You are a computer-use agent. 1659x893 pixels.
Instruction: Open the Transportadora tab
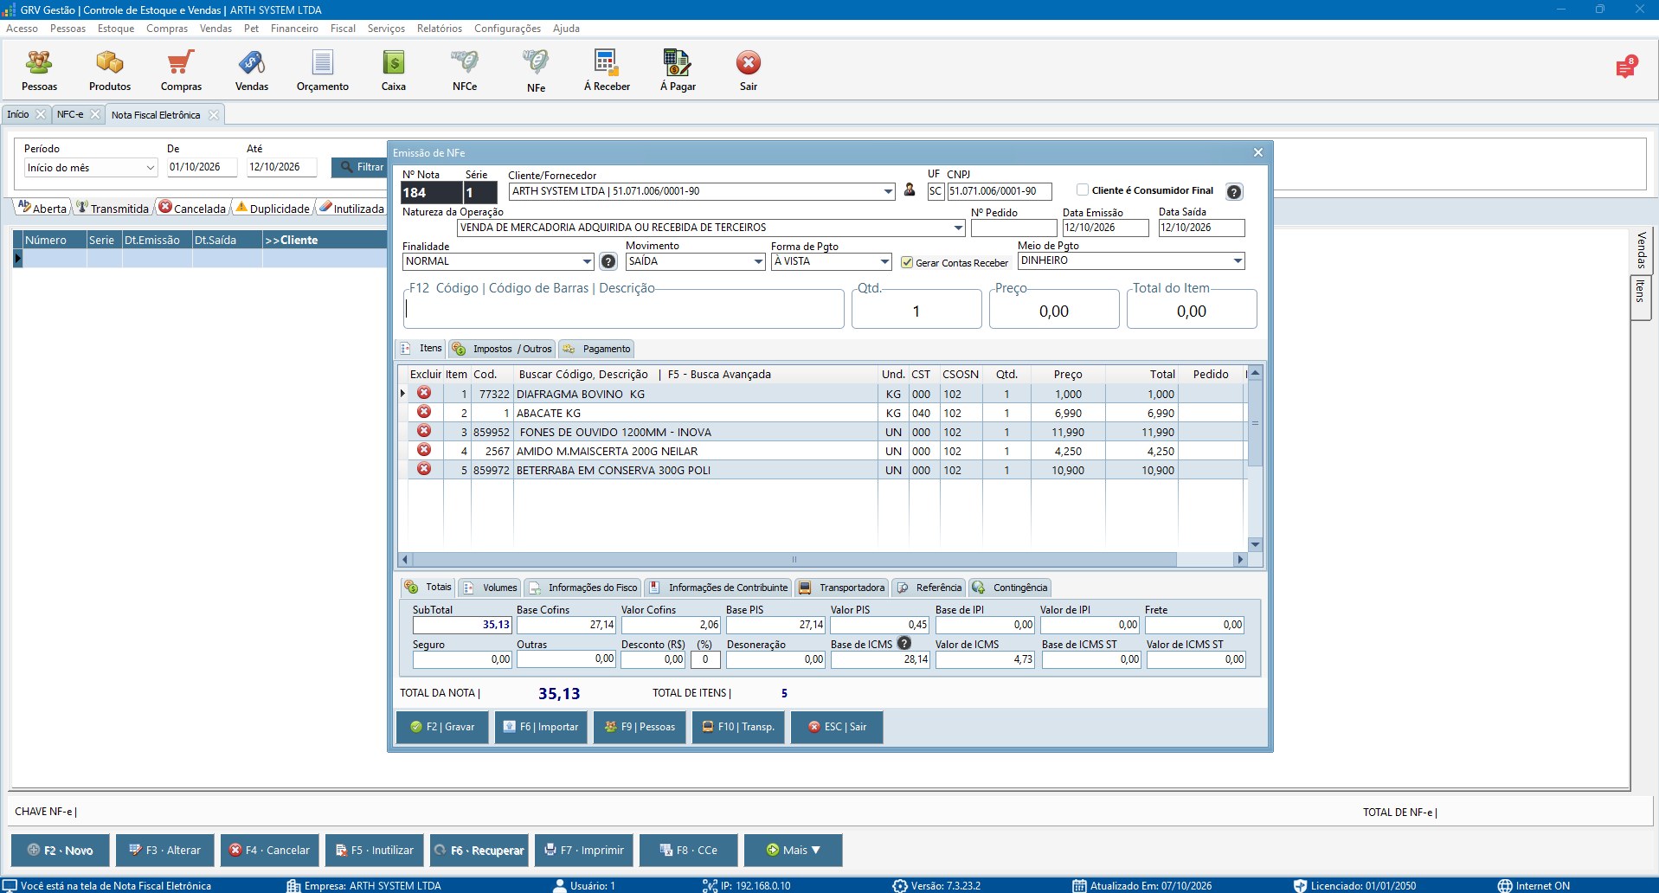pyautogui.click(x=841, y=588)
